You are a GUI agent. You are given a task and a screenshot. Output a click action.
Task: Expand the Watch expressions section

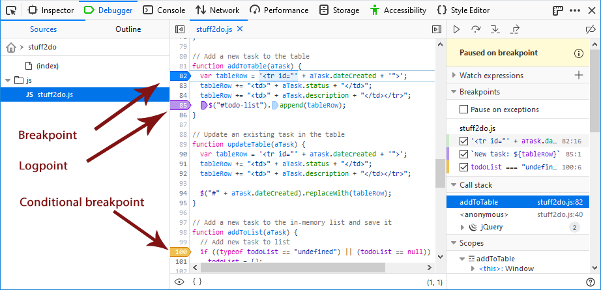[454, 76]
